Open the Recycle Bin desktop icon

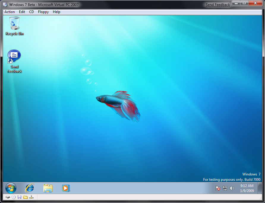tap(15, 26)
